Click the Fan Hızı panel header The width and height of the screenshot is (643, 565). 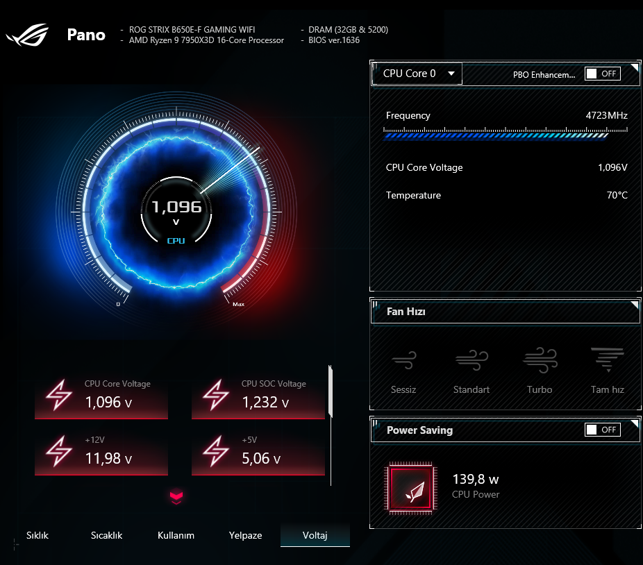tap(506, 312)
